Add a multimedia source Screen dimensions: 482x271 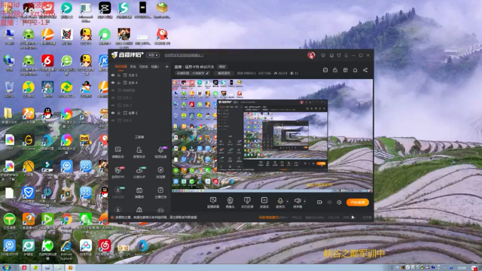coord(264,201)
